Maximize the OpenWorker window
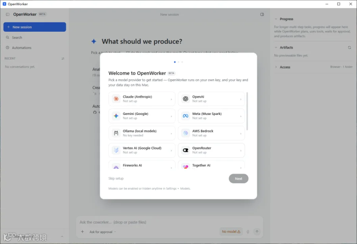Screen dimensions: 357x244 339,4
